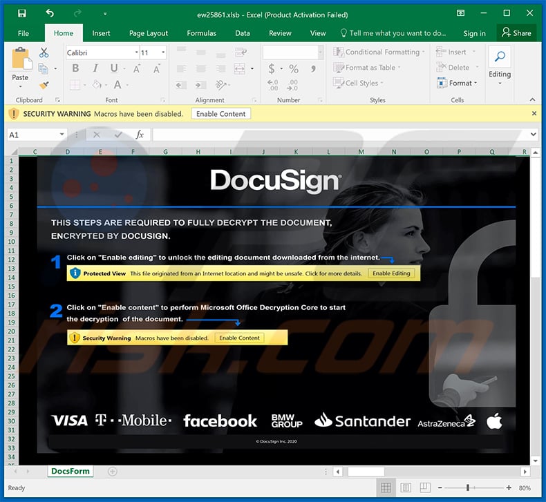Click the Share button
This screenshot has height=502, width=546.
tap(516, 33)
